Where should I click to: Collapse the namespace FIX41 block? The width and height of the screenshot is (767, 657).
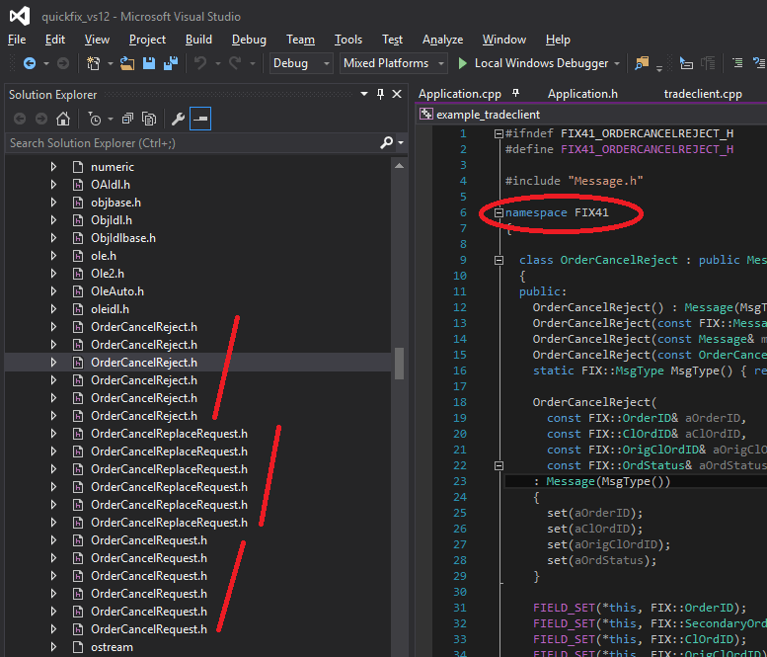coord(499,212)
